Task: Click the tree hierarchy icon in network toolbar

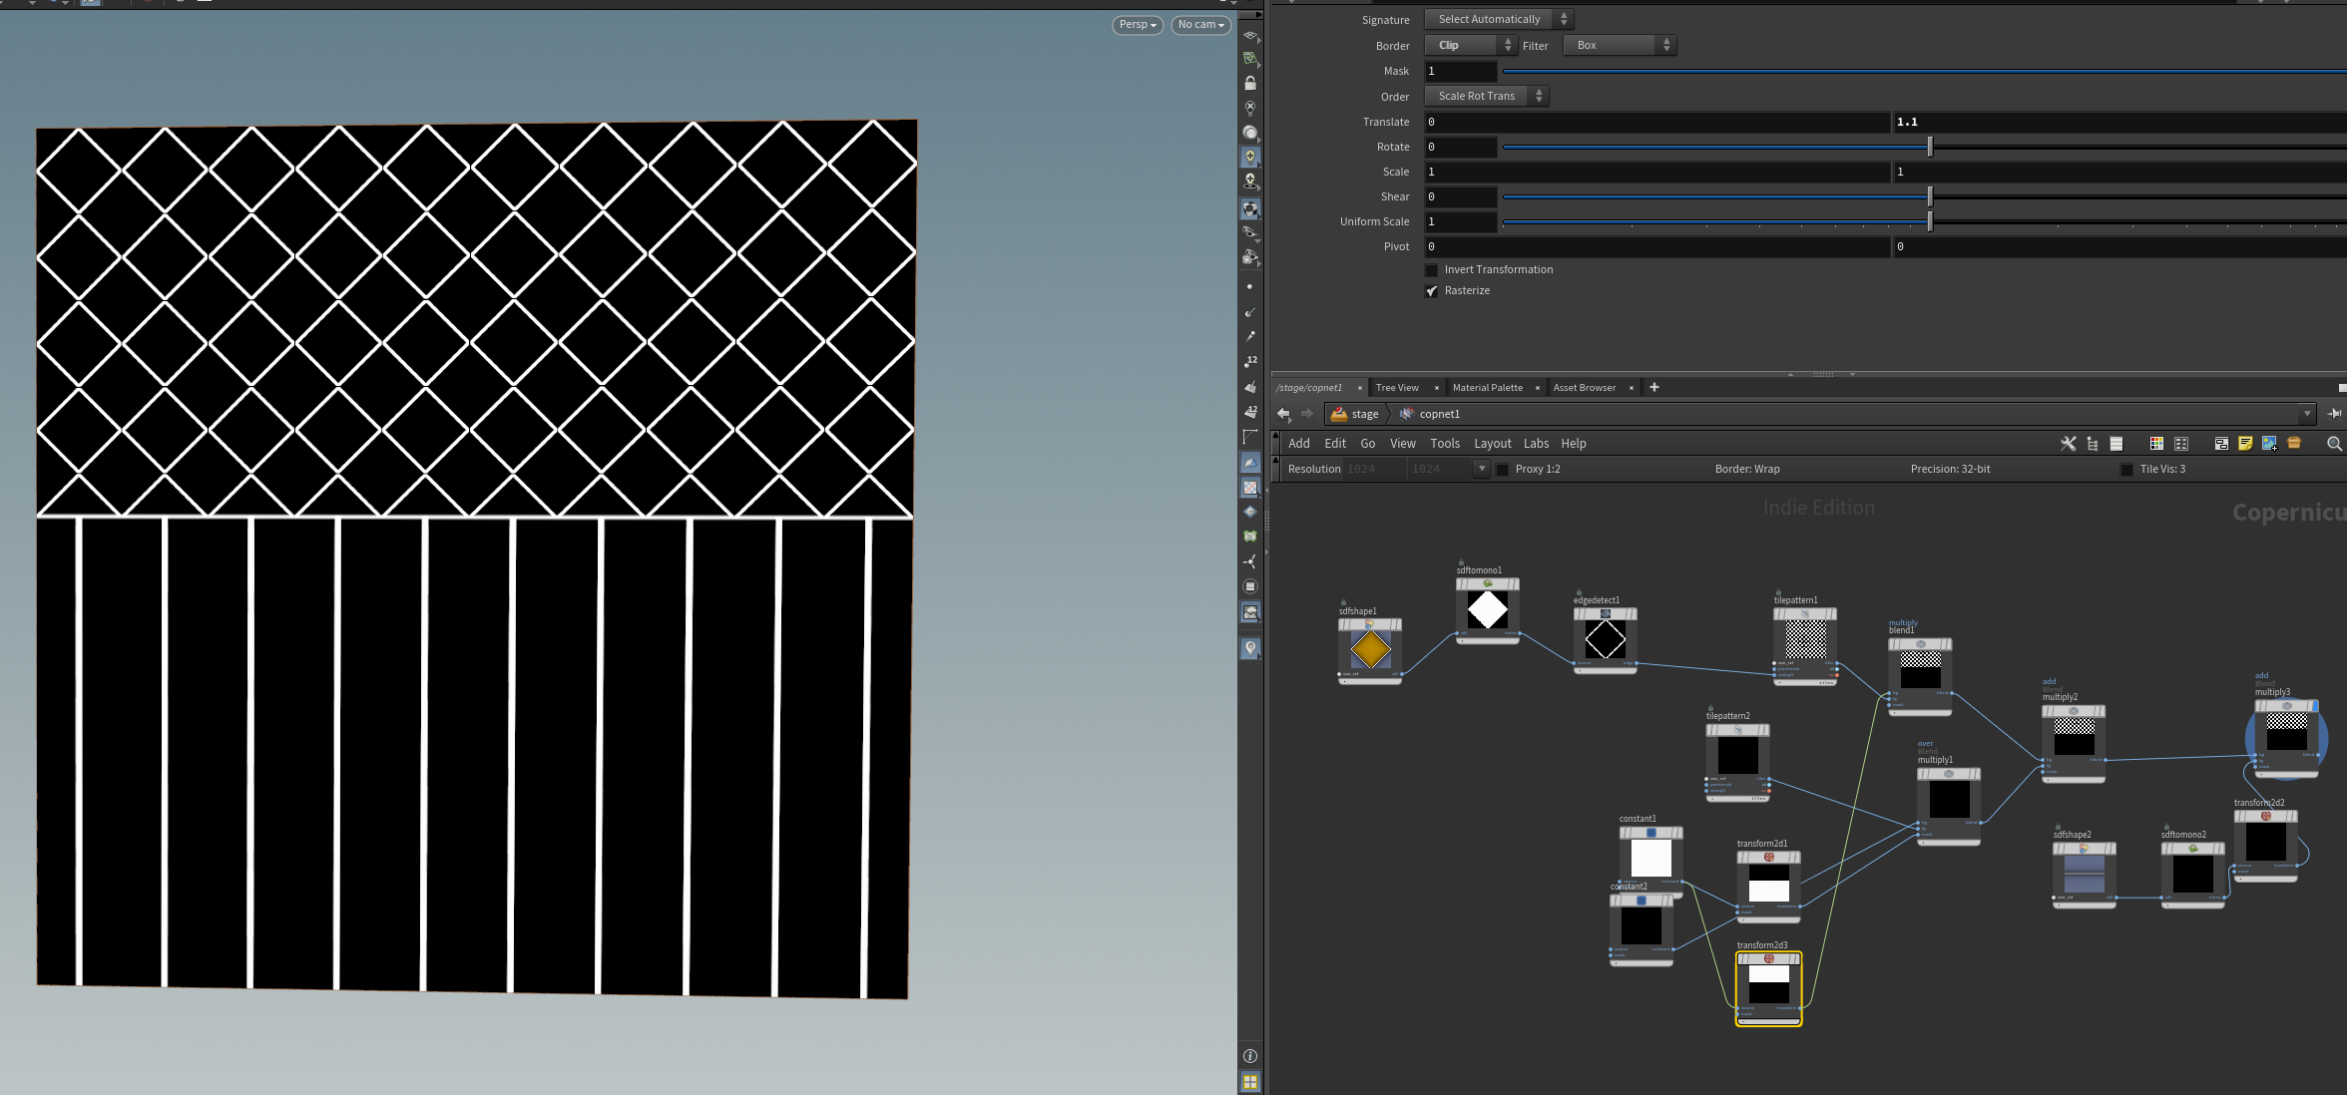Action: [2093, 444]
